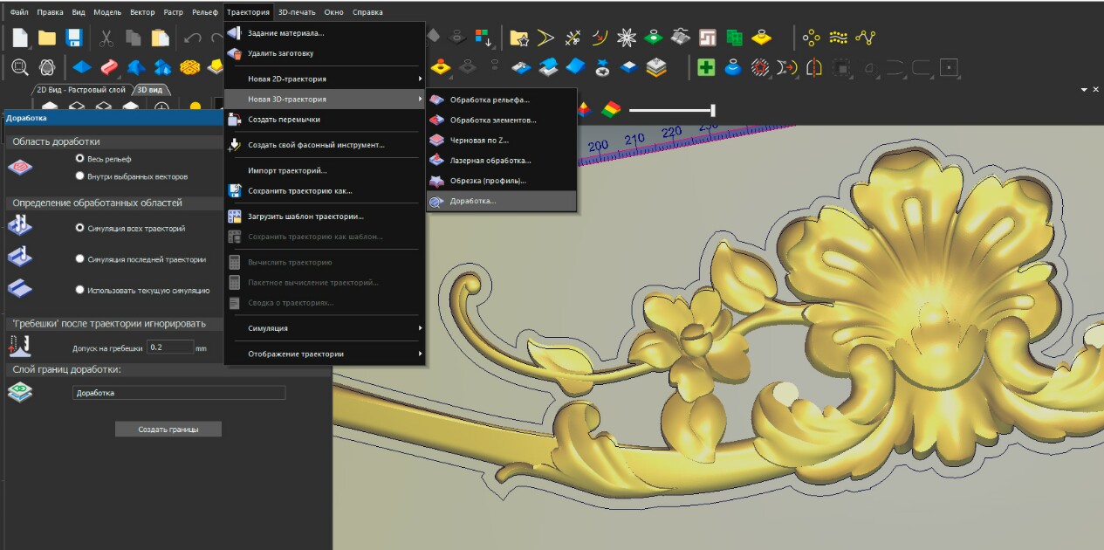Click the red wave relief icon
The height and width of the screenshot is (550, 1104).
tap(109, 66)
